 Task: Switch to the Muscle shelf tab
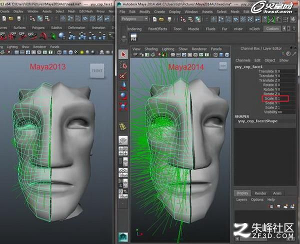tap(193, 29)
